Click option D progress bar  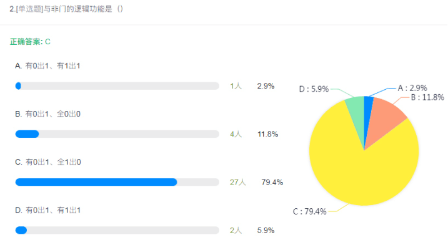pos(117,230)
